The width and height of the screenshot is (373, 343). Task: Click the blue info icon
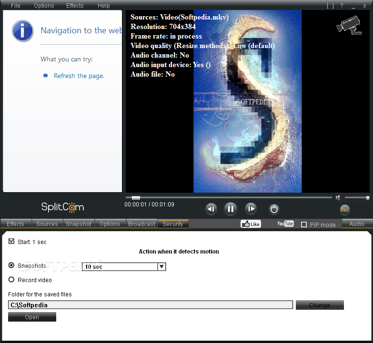tap(22, 30)
